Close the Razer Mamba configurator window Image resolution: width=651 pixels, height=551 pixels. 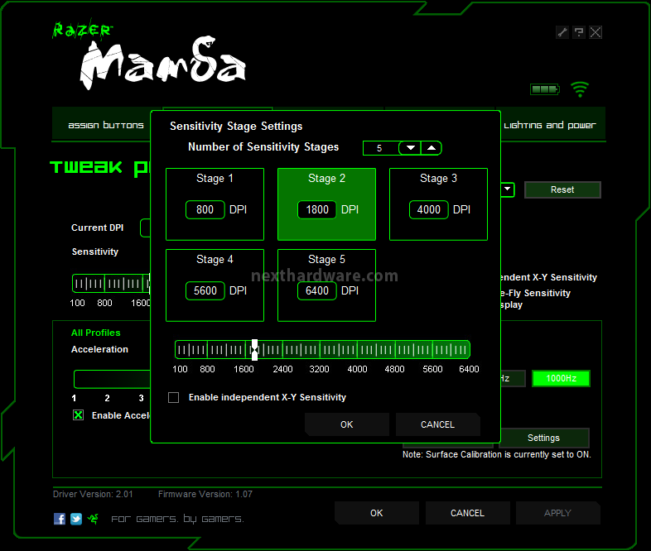pyautogui.click(x=596, y=32)
